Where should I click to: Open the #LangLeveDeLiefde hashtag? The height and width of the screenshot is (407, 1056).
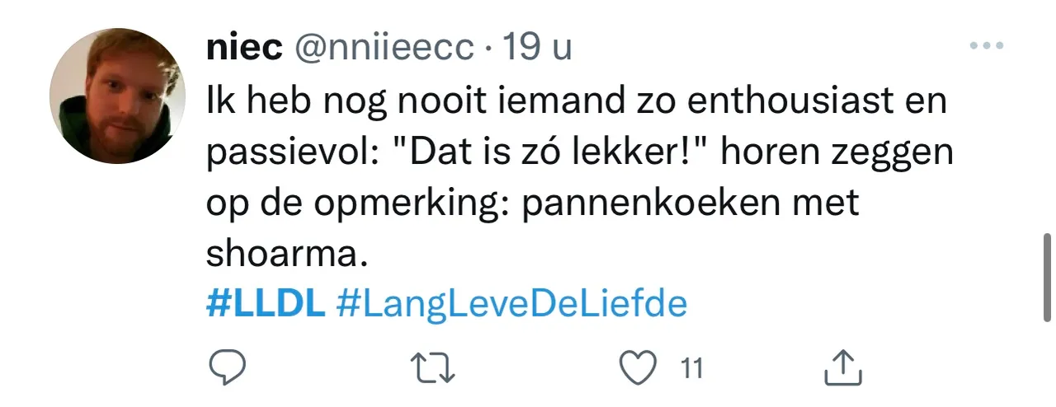pyautogui.click(x=512, y=306)
